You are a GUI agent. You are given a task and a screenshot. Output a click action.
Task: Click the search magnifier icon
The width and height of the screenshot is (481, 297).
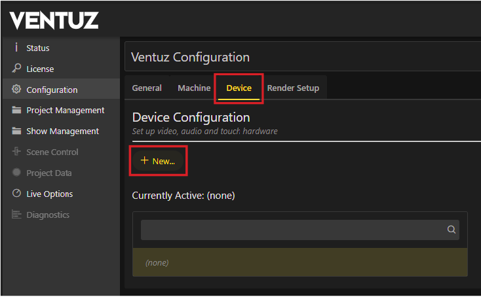point(451,230)
